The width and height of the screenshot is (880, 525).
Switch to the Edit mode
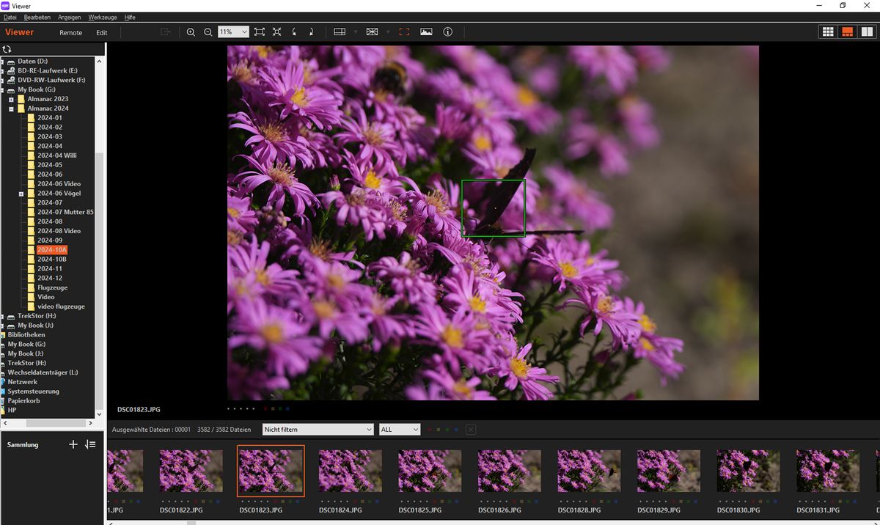101,33
